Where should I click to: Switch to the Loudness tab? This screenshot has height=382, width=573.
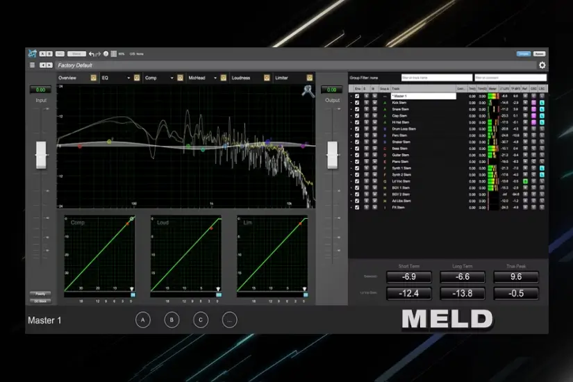[x=241, y=78]
